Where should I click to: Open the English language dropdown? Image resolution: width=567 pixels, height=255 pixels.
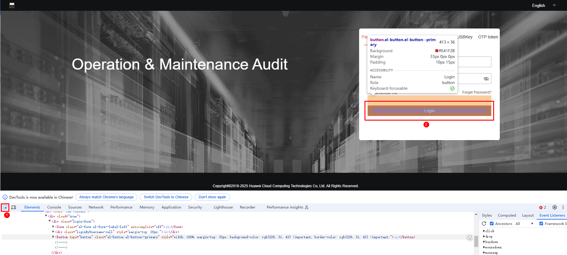pos(544,5)
